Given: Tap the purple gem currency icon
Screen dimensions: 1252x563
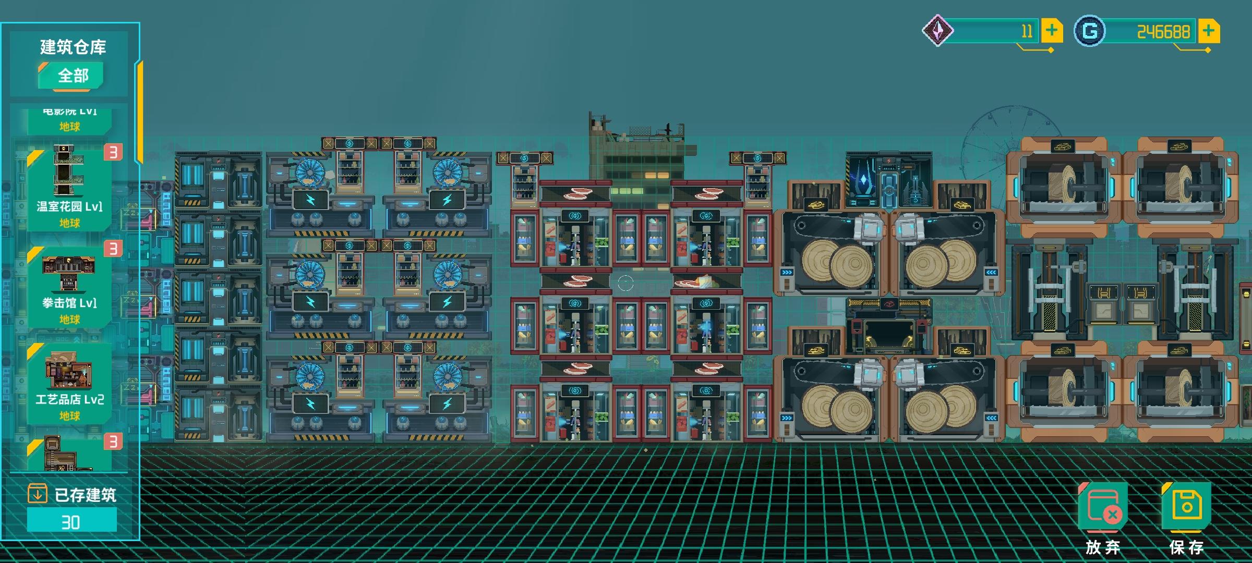Looking at the screenshot, I should (x=938, y=30).
